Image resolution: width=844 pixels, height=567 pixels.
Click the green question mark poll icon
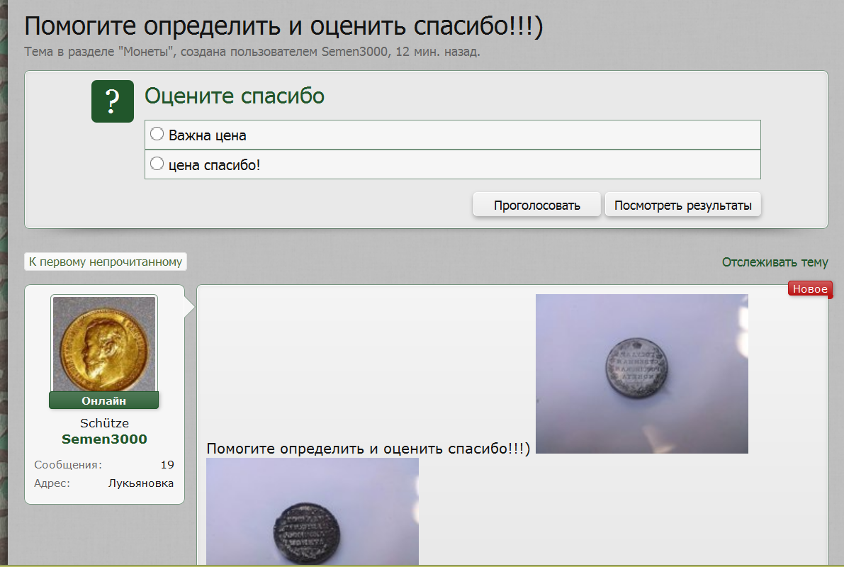pos(112,101)
